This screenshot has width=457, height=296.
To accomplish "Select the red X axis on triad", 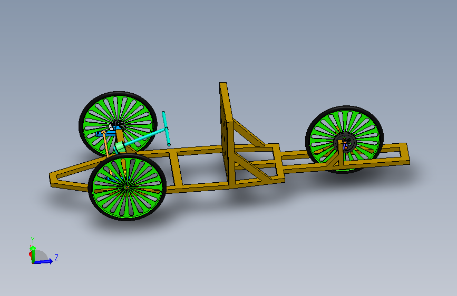I will click(x=30, y=254).
